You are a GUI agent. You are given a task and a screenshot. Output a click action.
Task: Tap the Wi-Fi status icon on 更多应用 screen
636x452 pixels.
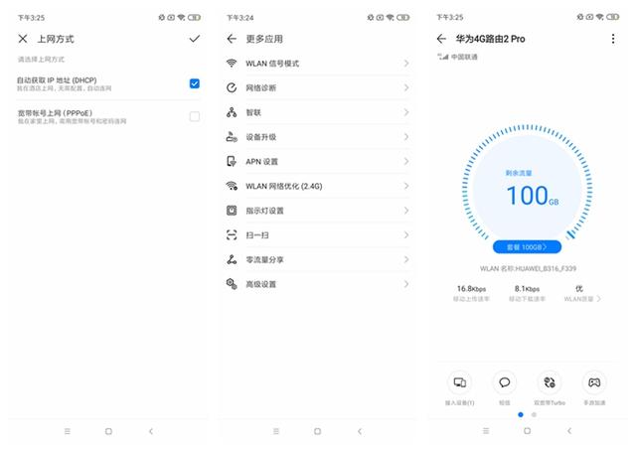[x=390, y=17]
